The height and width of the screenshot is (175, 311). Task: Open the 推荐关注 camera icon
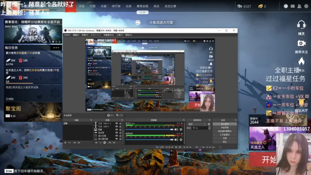coord(301,43)
